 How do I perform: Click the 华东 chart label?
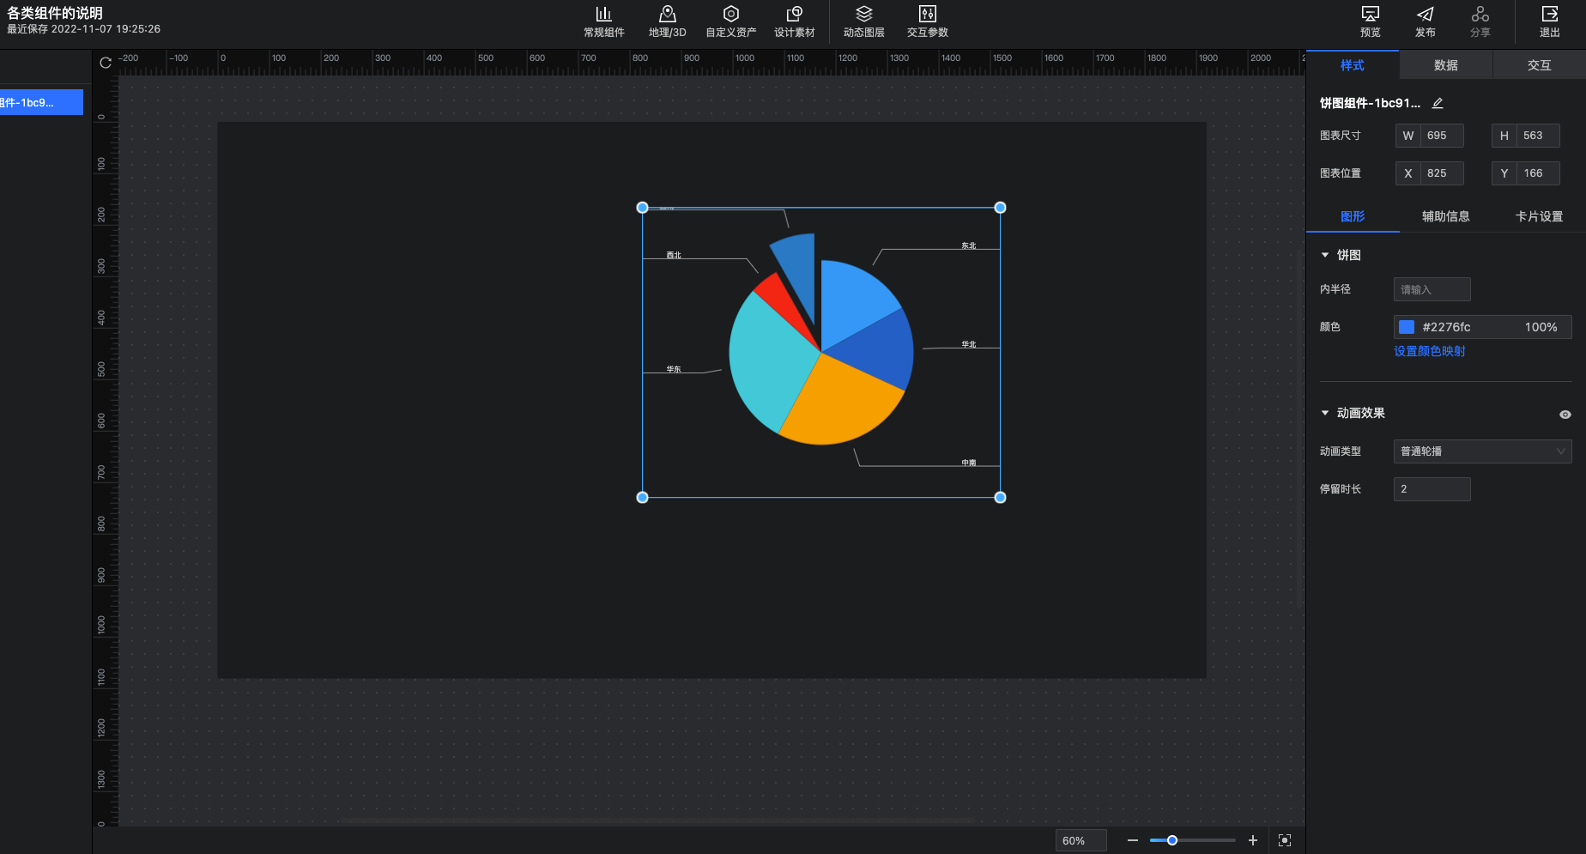[674, 369]
